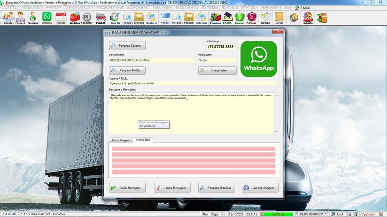Click the WhatsApp phone number field

tap(221, 47)
